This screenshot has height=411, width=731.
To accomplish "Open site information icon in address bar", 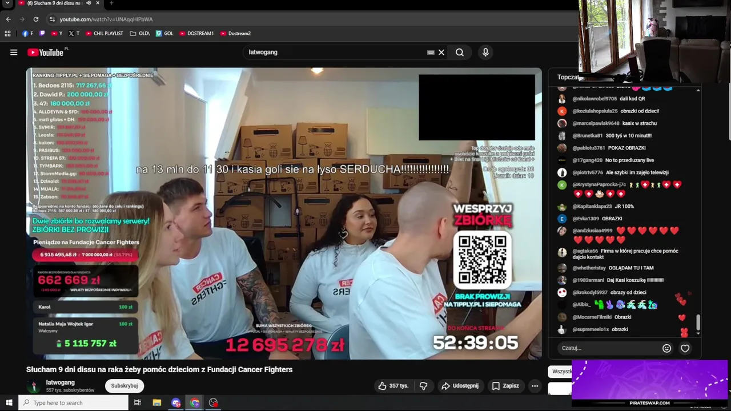I will 52,19.
